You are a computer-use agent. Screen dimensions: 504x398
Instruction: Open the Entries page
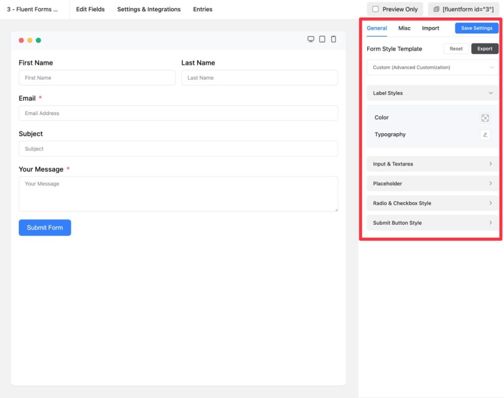point(202,9)
